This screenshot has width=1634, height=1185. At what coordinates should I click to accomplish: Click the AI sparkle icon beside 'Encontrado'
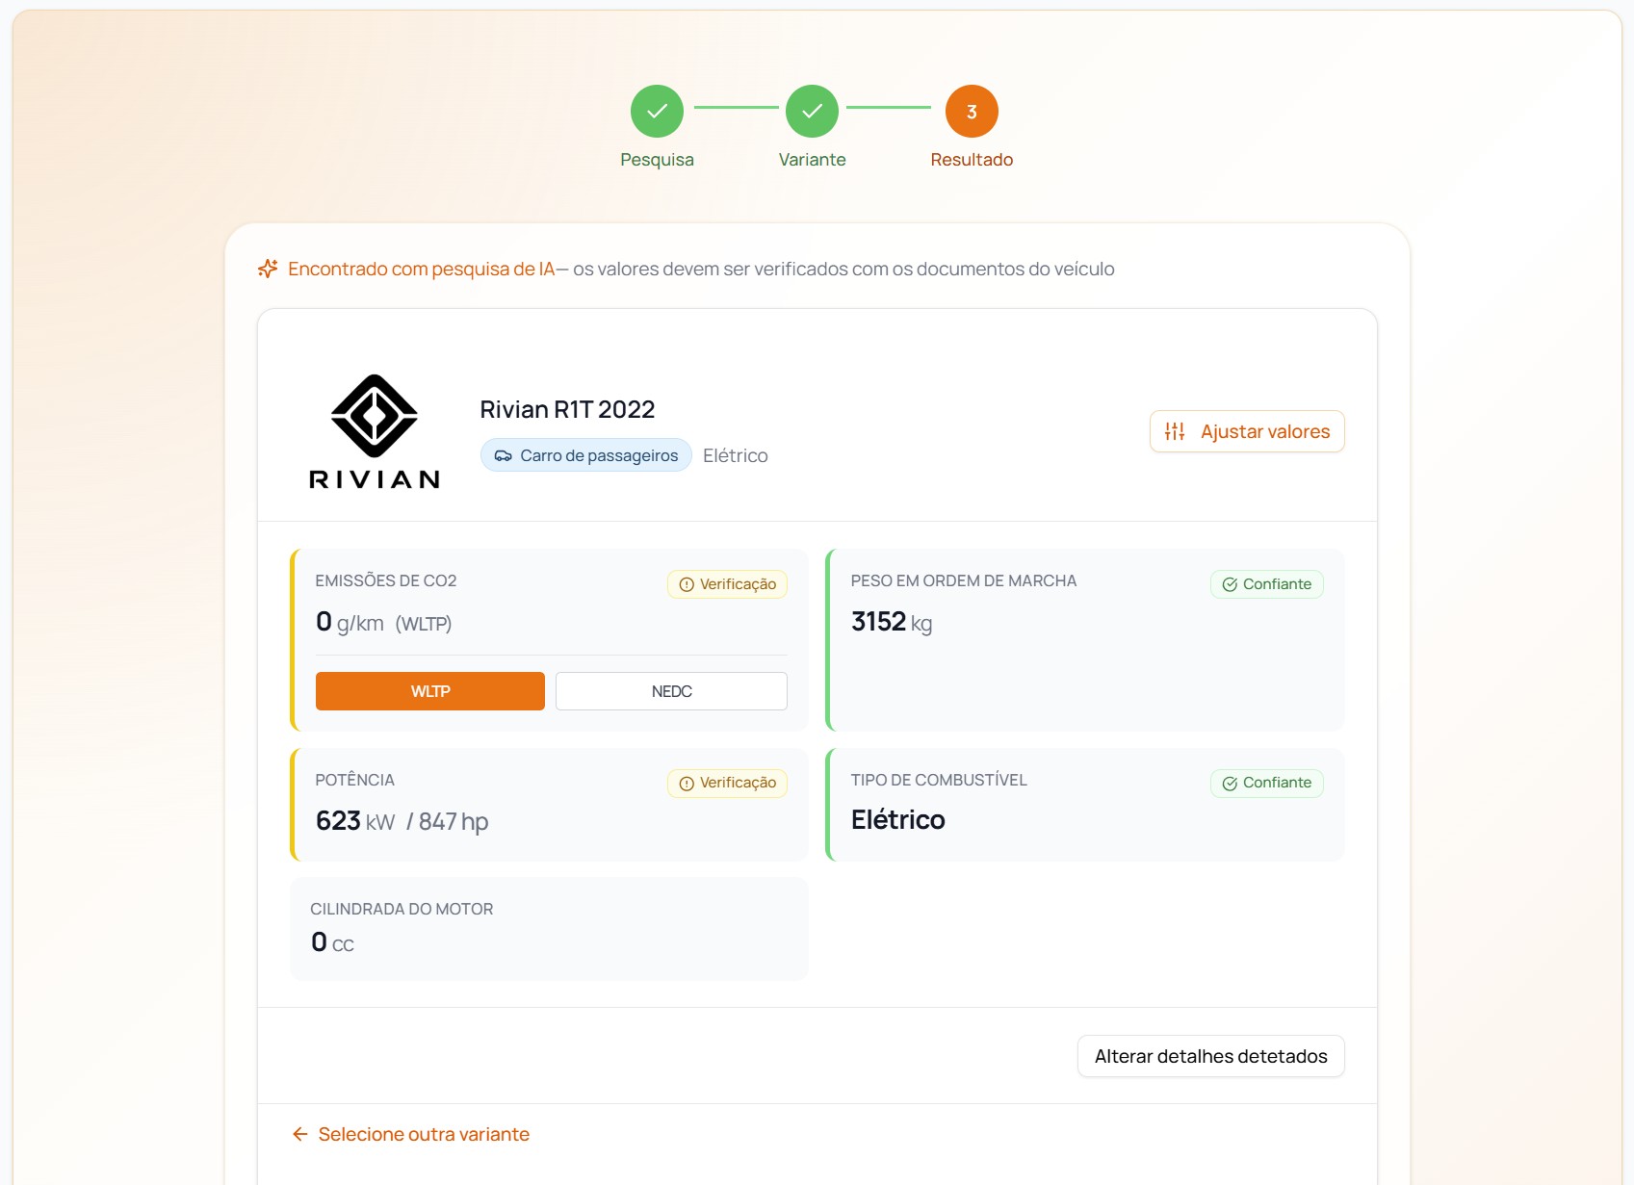(268, 269)
